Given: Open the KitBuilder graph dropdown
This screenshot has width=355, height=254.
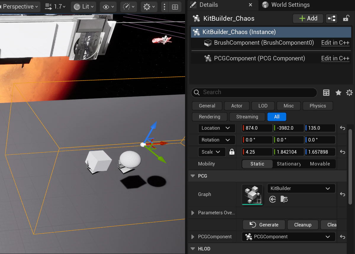Looking at the screenshot, I should pos(301,188).
